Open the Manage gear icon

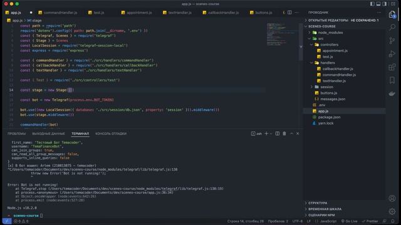click(392, 211)
